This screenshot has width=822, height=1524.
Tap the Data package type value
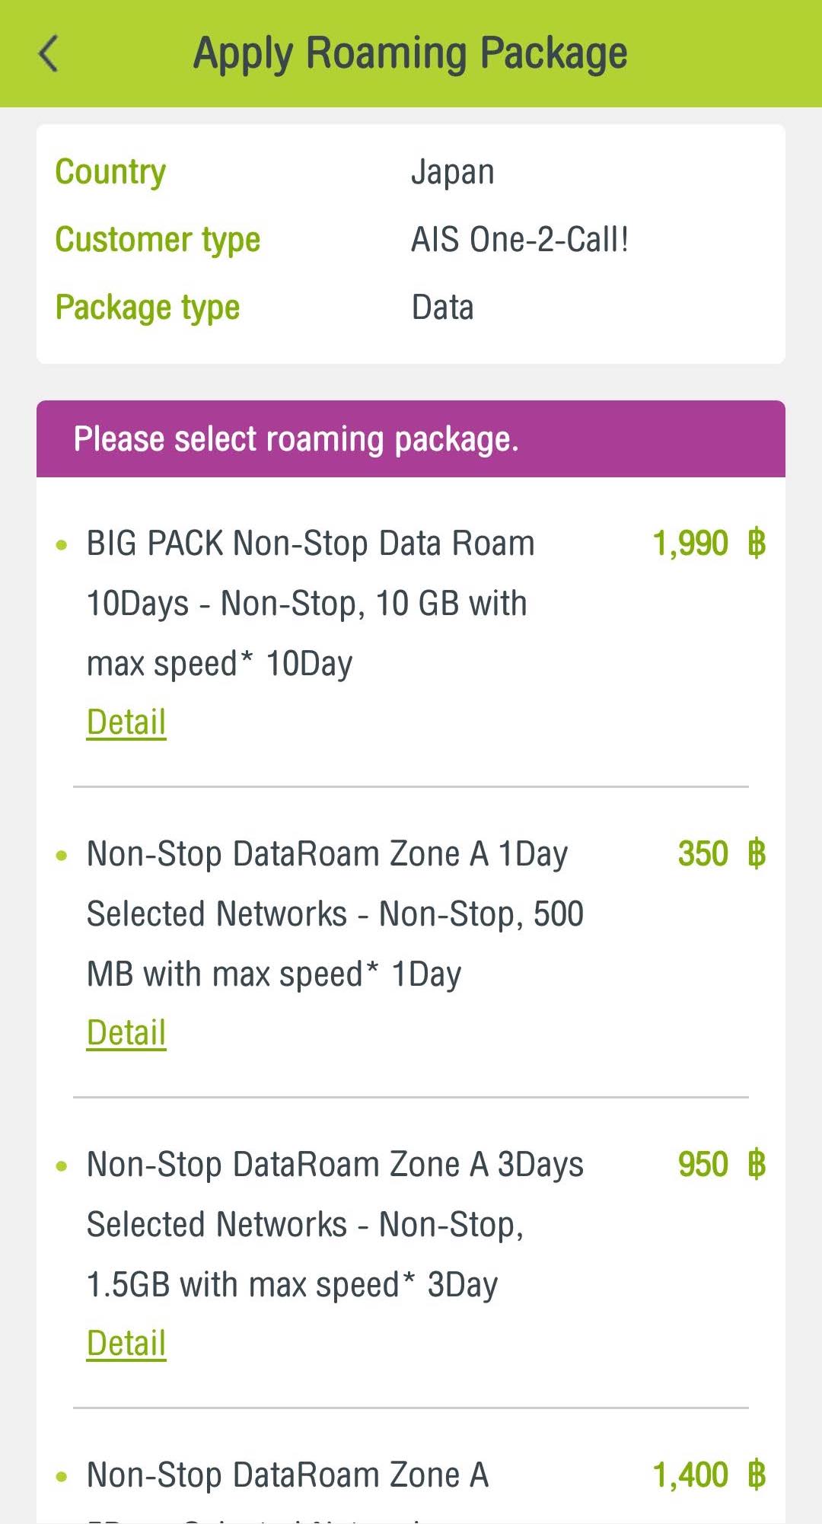(442, 308)
